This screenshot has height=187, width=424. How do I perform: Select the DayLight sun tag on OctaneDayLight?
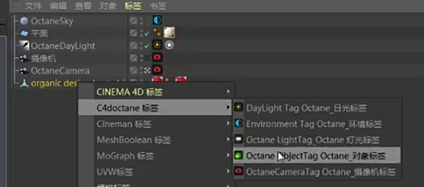tap(157, 45)
